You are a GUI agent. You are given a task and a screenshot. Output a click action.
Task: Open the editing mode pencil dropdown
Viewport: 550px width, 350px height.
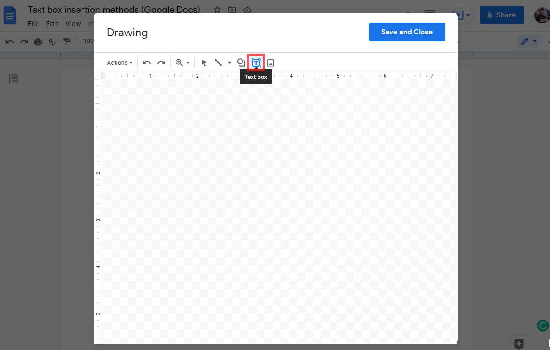click(529, 42)
